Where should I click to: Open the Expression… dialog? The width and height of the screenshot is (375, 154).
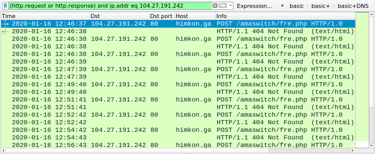[255, 6]
